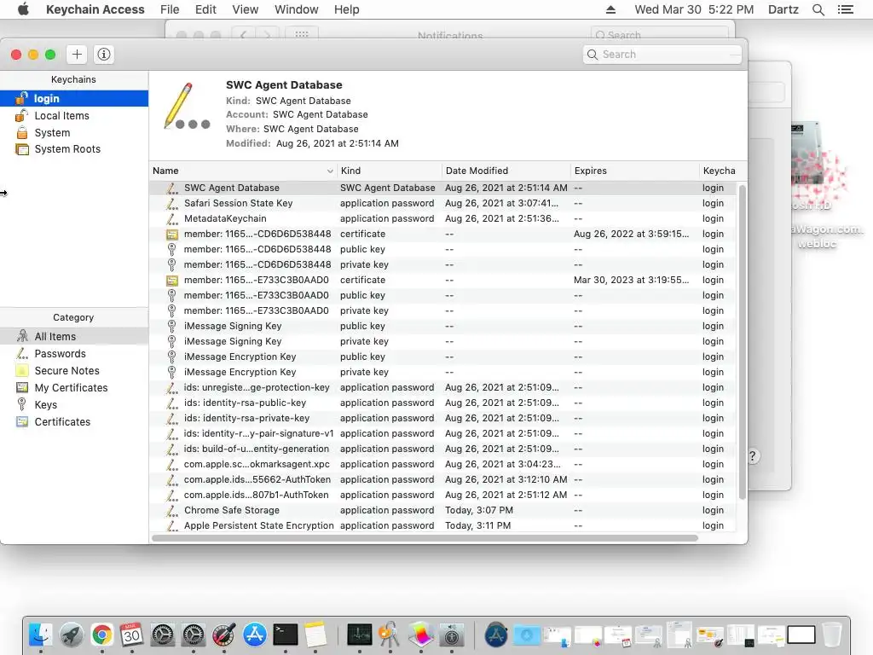
Task: Open Activity Monitor from the Dock
Action: coord(359,635)
